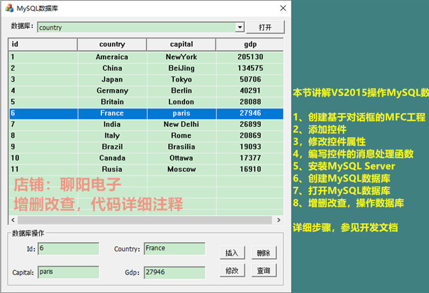The image size is (429, 293).
Task: Click the 删除 button
Action: [x=264, y=253]
